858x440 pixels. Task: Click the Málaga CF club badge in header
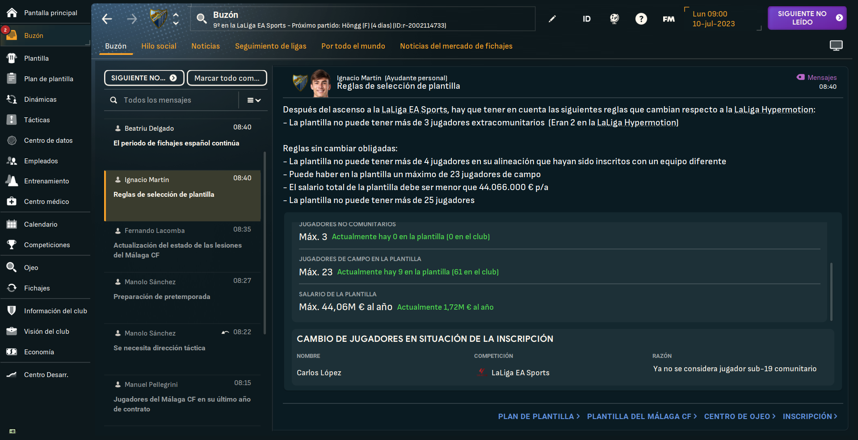tap(158, 19)
